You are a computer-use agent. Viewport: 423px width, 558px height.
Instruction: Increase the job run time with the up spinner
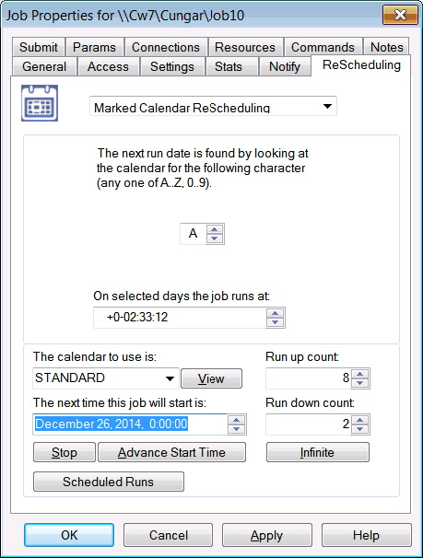click(275, 313)
